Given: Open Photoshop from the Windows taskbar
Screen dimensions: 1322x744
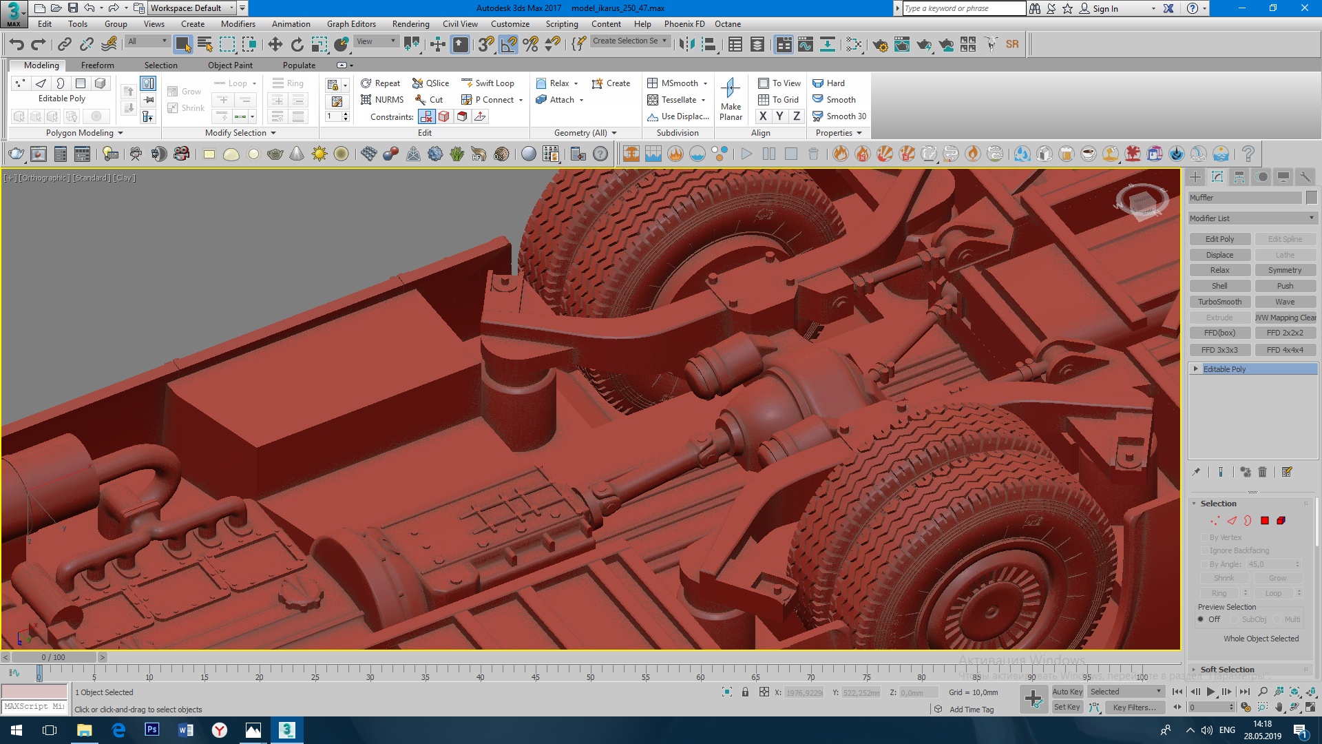Looking at the screenshot, I should tap(151, 730).
